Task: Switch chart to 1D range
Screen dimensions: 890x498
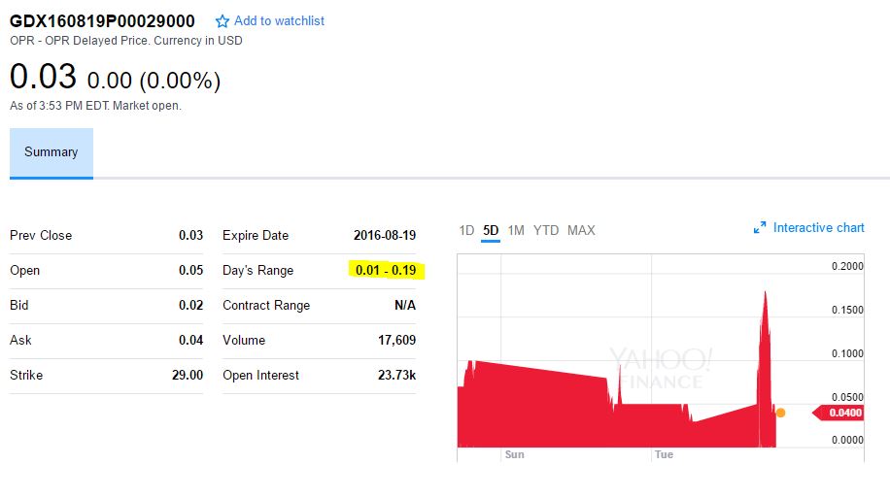Action: coord(466,230)
